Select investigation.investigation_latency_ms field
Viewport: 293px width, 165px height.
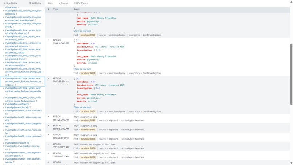[x=23, y=148]
